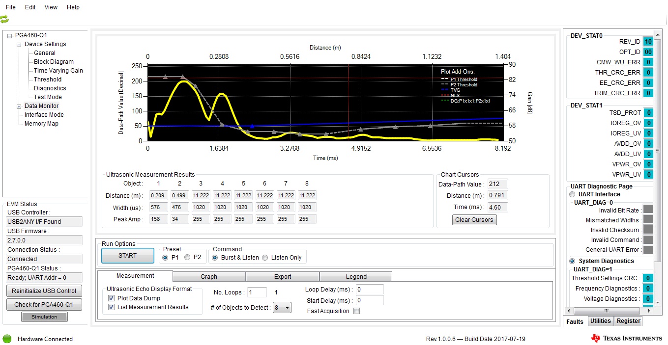Image resolution: width=668 pixels, height=345 pixels.
Task: Click Check for PGA460-Q1 button
Action: tap(44, 304)
